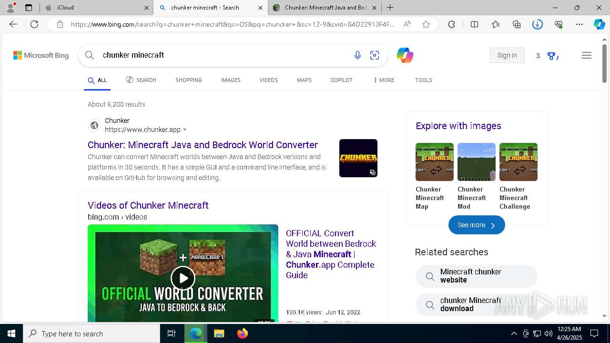Viewport: 610px width, 343px height.
Task: Show hidden system tray icons
Action: point(514,333)
